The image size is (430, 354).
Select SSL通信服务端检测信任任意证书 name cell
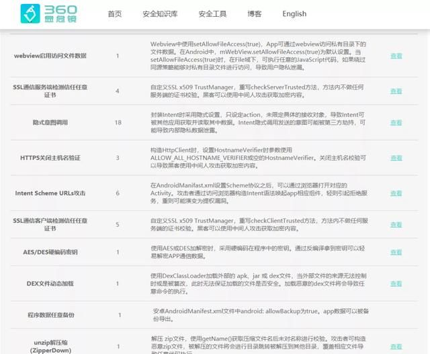point(50,91)
